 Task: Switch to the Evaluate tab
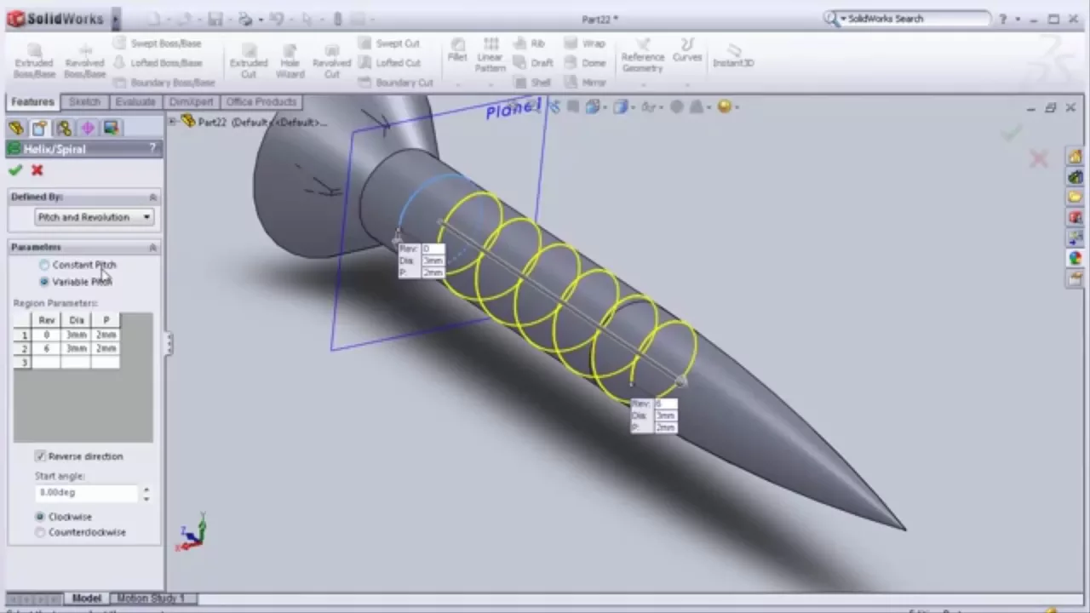pos(135,102)
